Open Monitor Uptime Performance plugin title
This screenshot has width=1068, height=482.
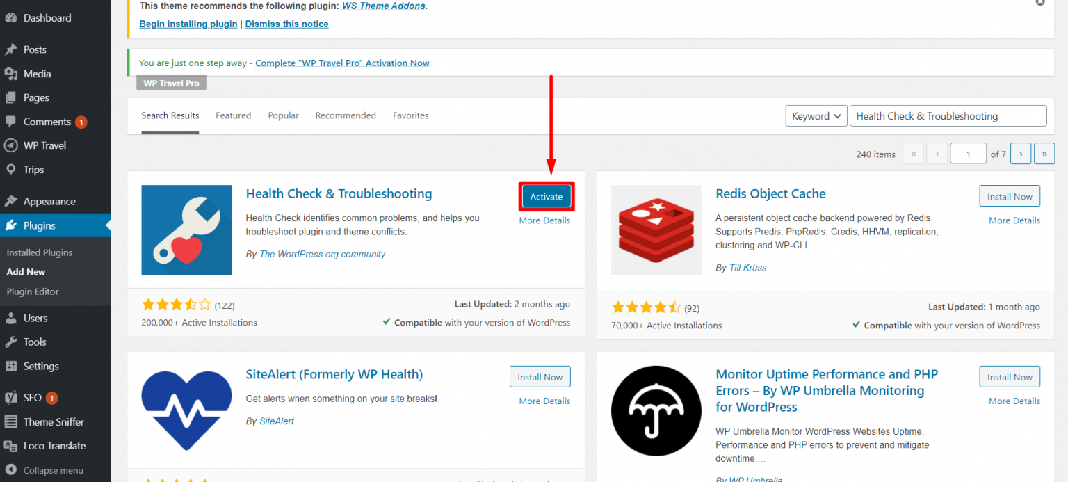827,391
